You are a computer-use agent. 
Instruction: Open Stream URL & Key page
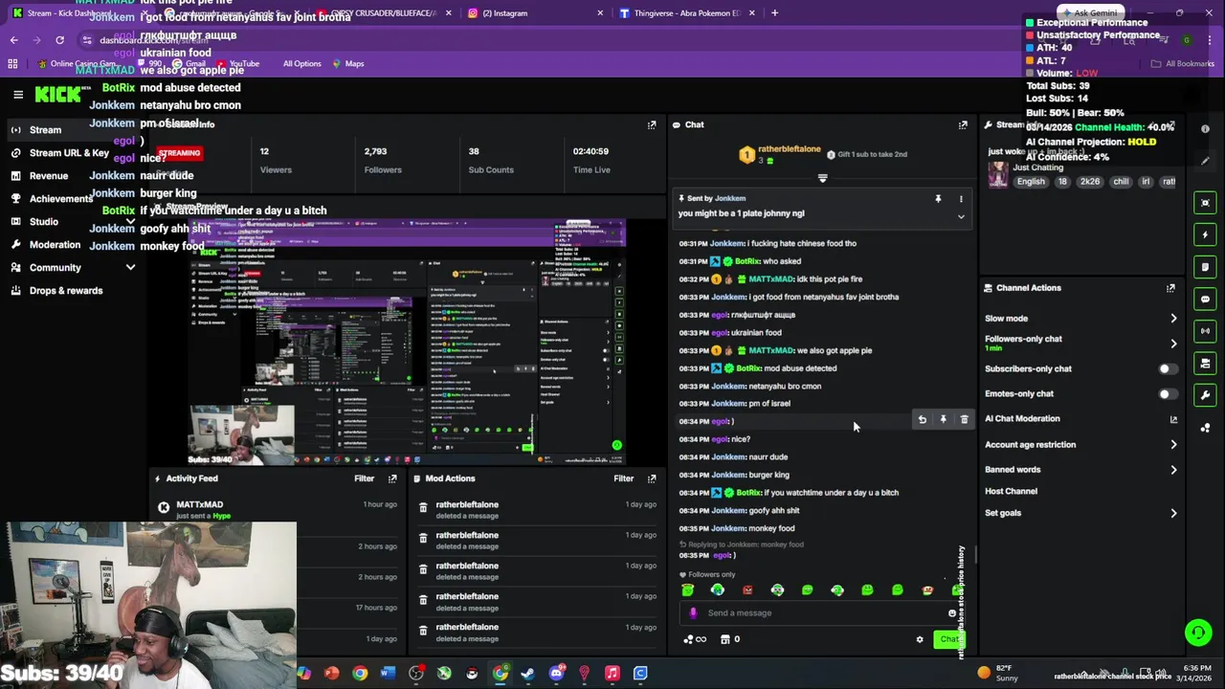click(69, 153)
